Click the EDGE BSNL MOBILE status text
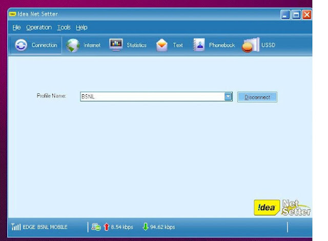Viewport: 328px width, 241px height. 45,227
